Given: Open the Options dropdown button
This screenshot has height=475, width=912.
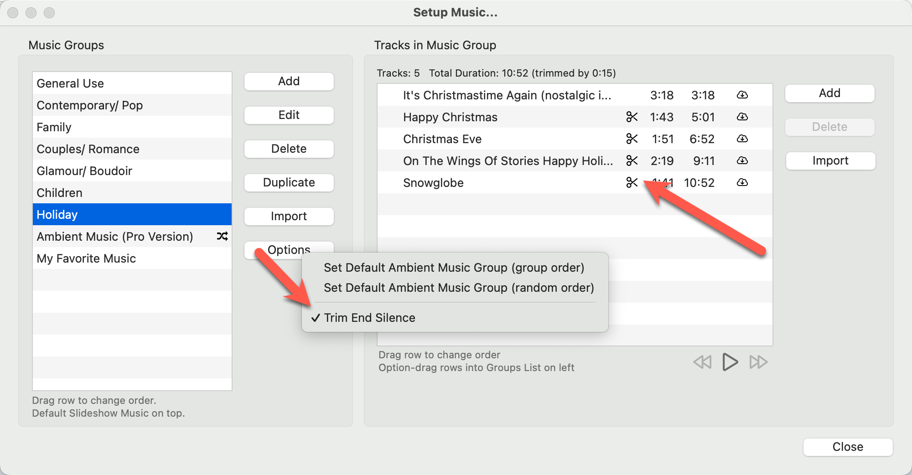Looking at the screenshot, I should coord(289,249).
